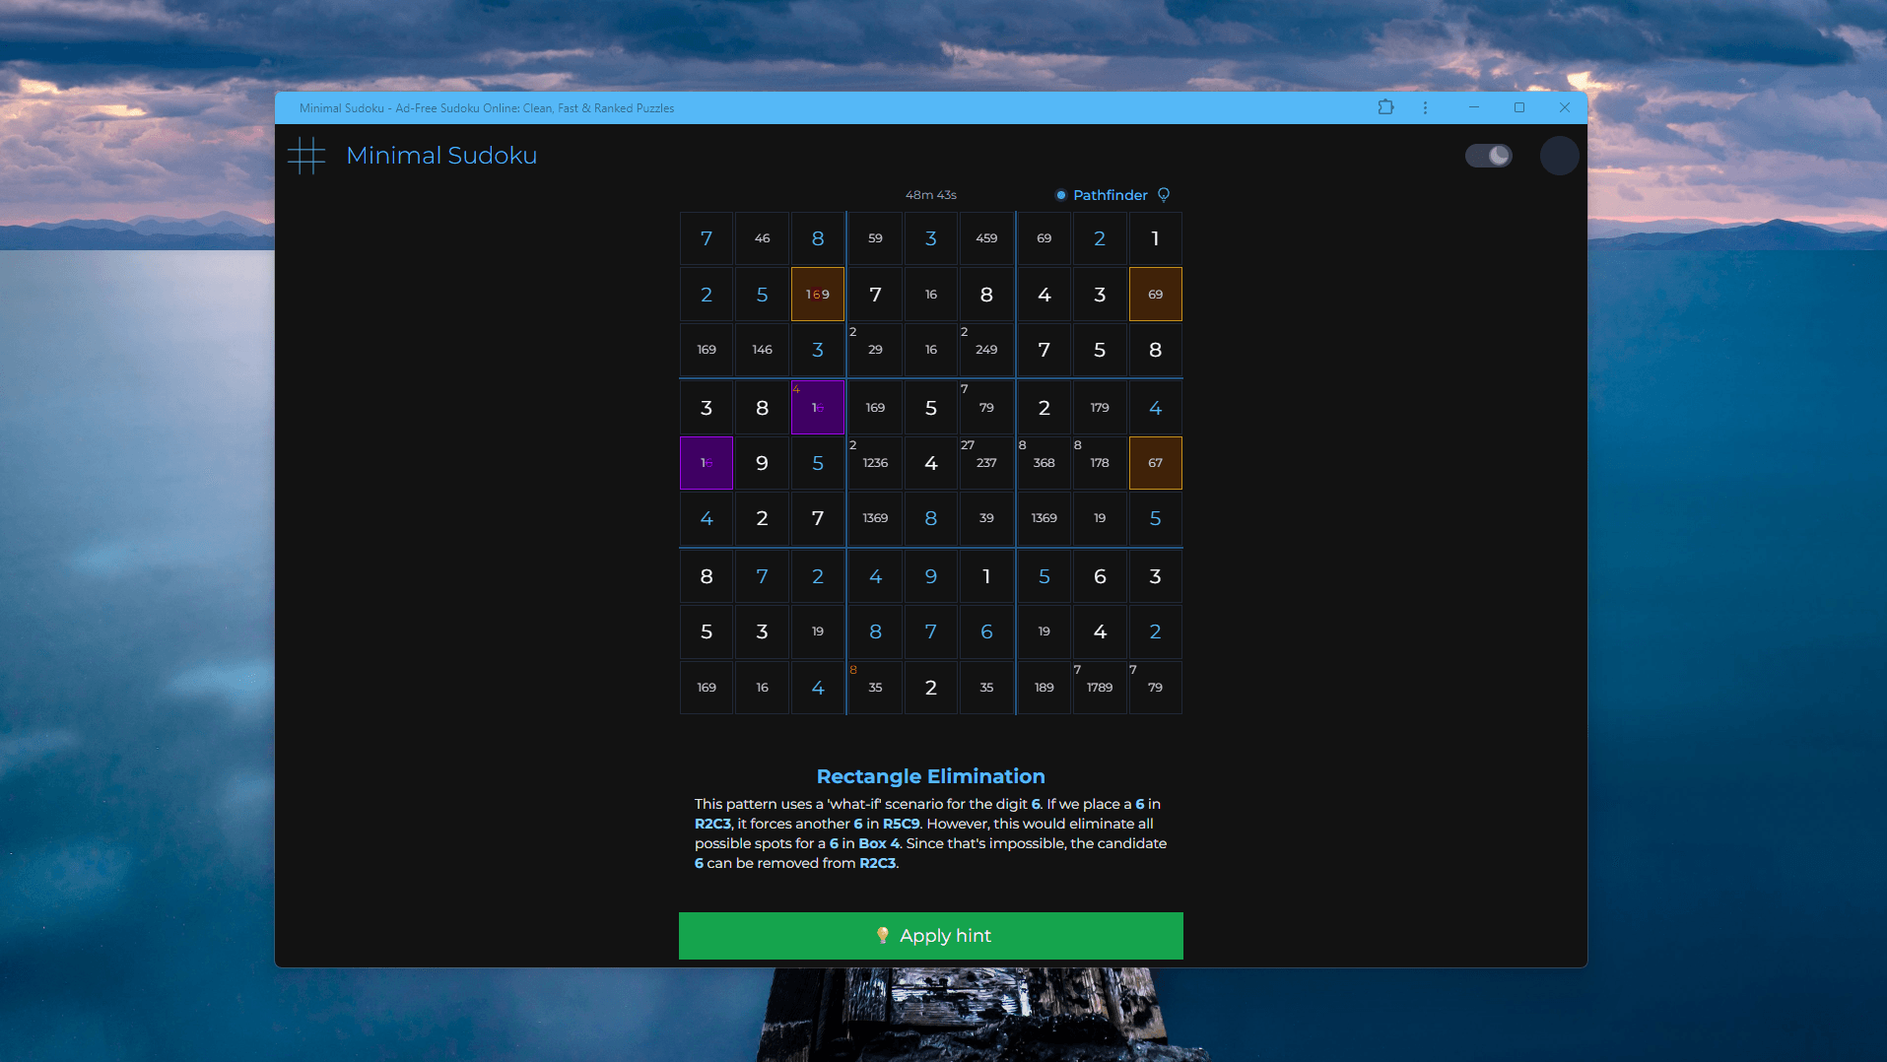Click the brown cell showing candidates 67
Image resolution: width=1887 pixels, height=1062 pixels.
click(x=1155, y=463)
